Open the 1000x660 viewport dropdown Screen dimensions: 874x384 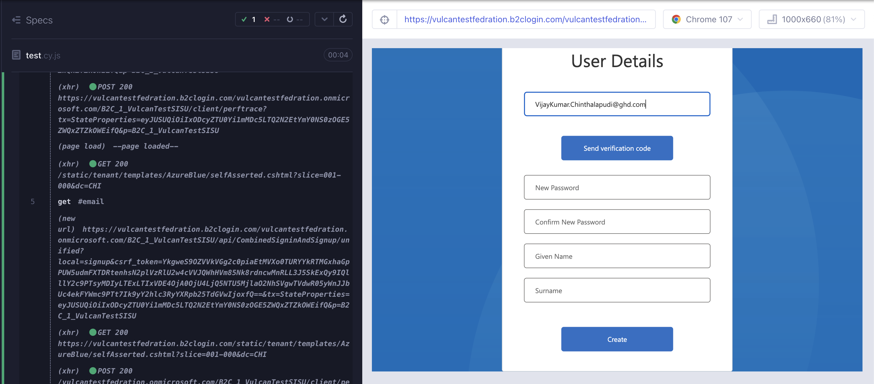pyautogui.click(x=811, y=20)
